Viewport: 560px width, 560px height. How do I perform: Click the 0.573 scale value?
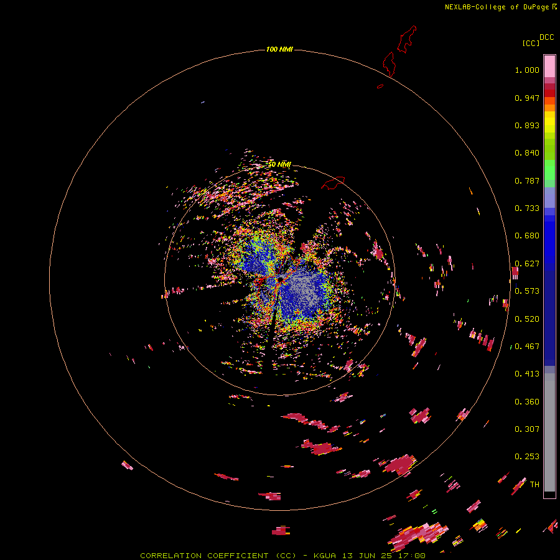(527, 291)
